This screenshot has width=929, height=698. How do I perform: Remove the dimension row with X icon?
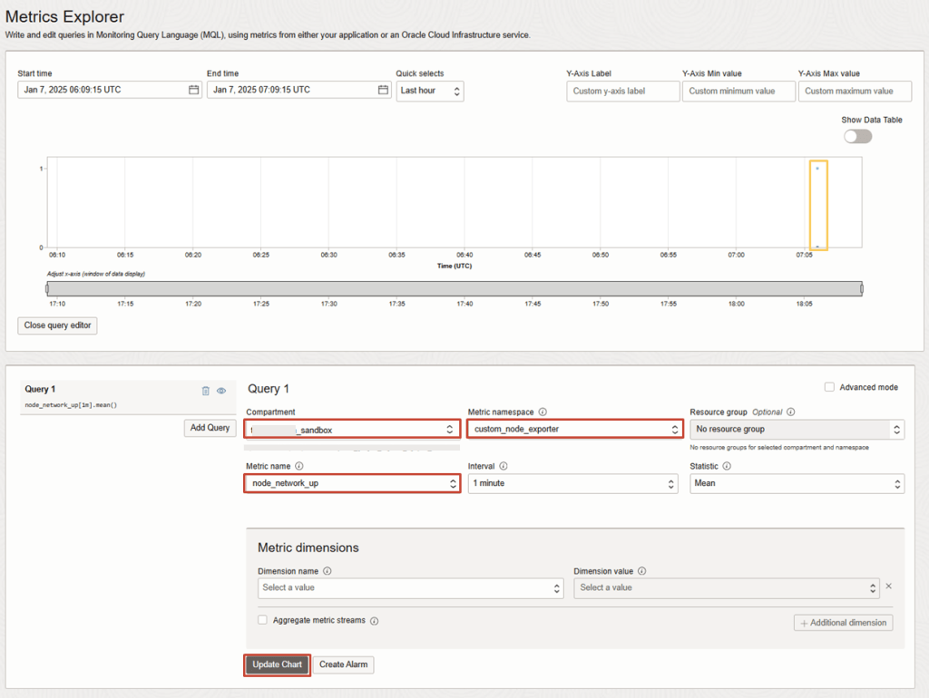click(888, 587)
